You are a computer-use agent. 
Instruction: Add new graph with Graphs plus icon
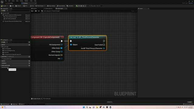[x=29, y=45]
